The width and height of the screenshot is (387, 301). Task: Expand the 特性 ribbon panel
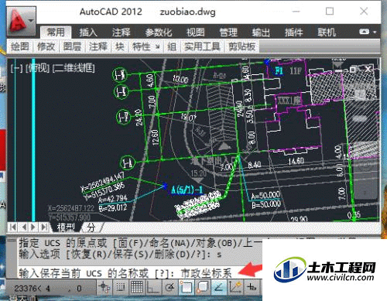(x=146, y=46)
